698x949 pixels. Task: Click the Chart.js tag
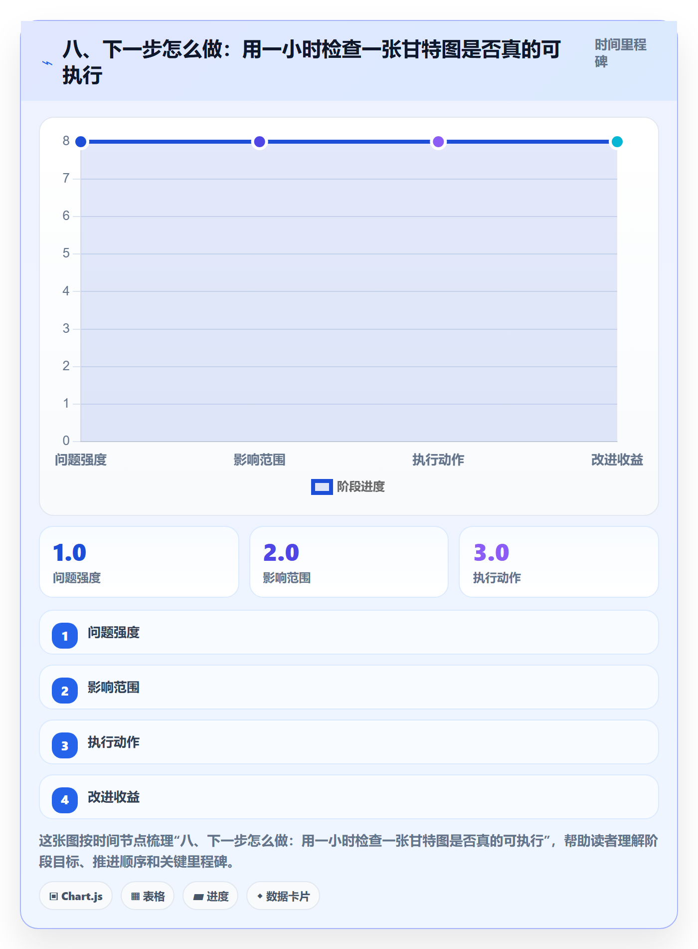pos(76,896)
